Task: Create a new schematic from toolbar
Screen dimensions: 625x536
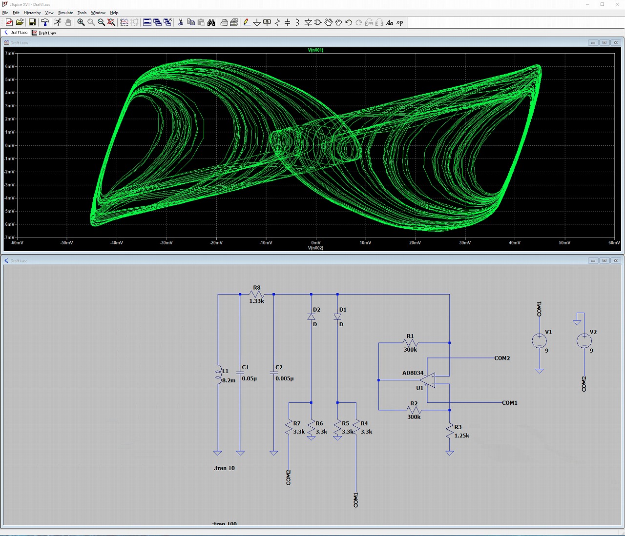Action: (x=9, y=22)
